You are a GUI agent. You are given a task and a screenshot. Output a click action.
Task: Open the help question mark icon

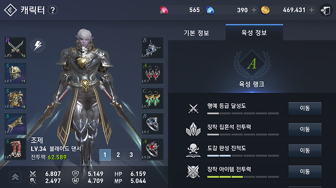coord(53,10)
